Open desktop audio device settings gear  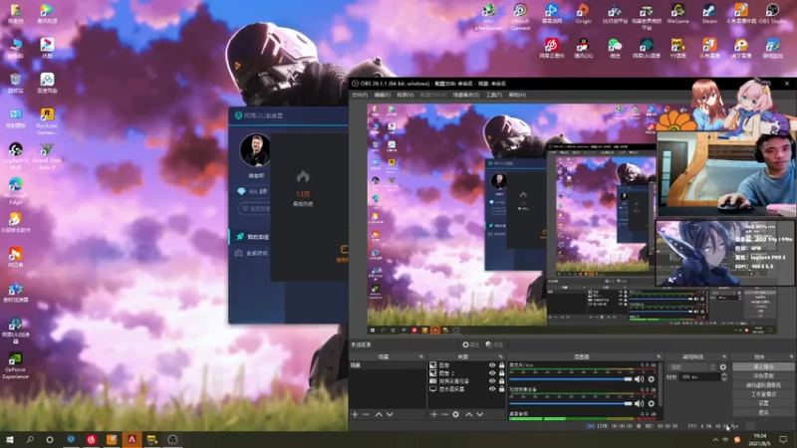coord(652,404)
